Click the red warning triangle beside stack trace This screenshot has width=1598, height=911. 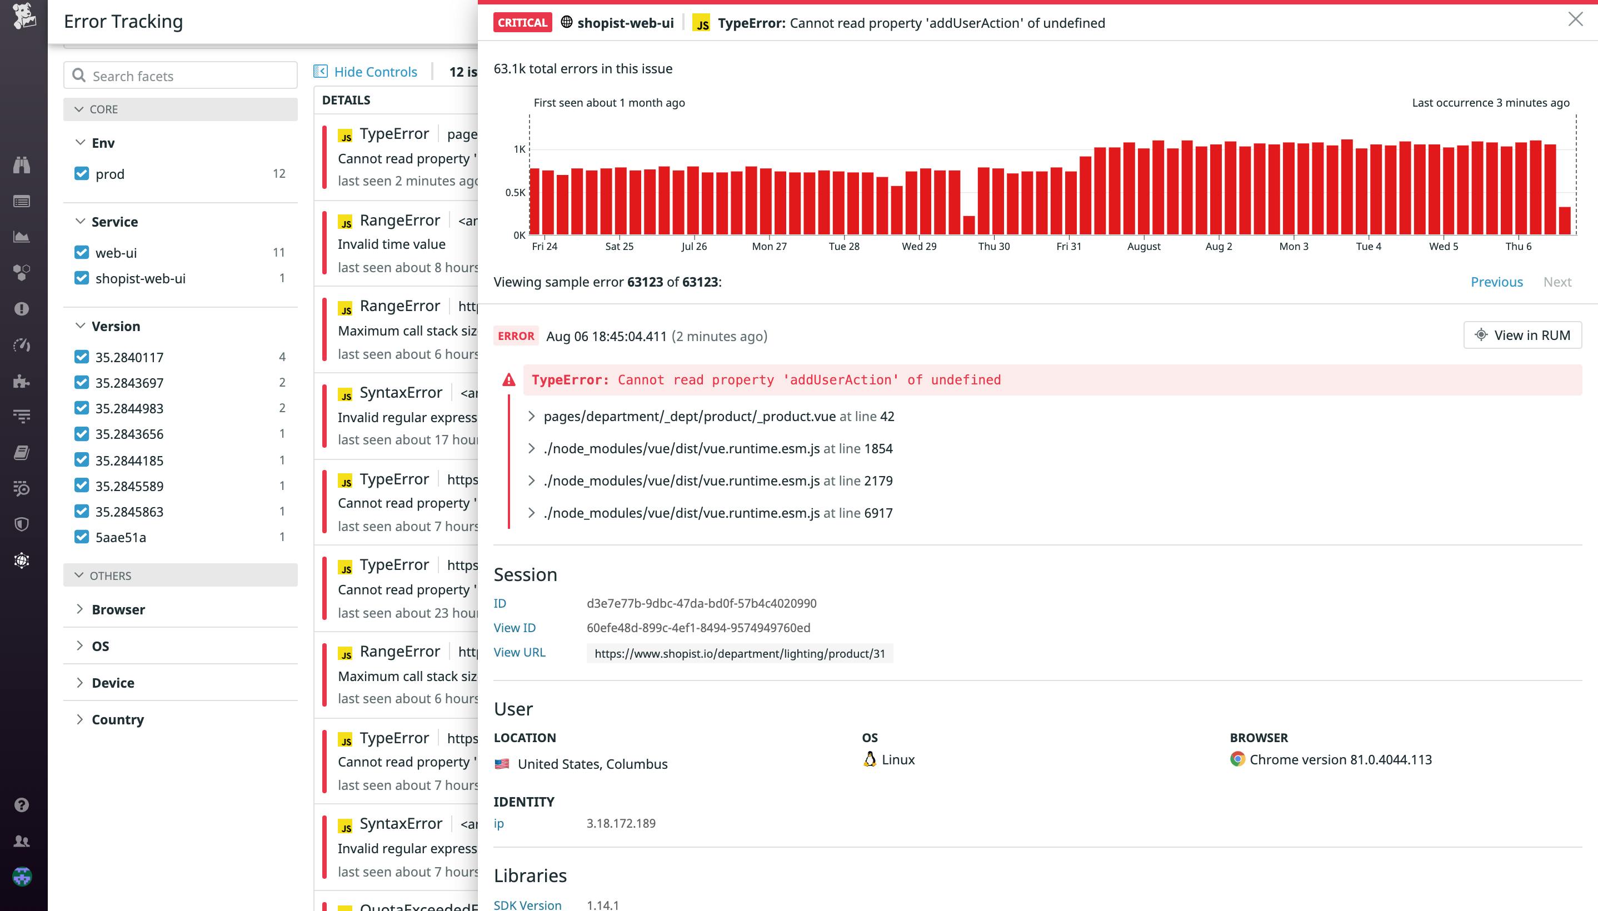pyautogui.click(x=509, y=380)
